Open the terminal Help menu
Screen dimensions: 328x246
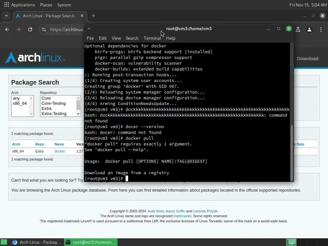coord(171,38)
